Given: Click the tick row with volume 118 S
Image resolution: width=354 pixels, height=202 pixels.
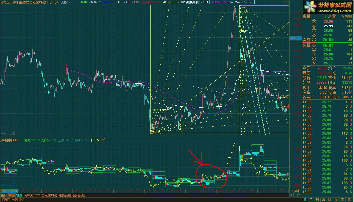Looking at the screenshot, I should (327, 133).
